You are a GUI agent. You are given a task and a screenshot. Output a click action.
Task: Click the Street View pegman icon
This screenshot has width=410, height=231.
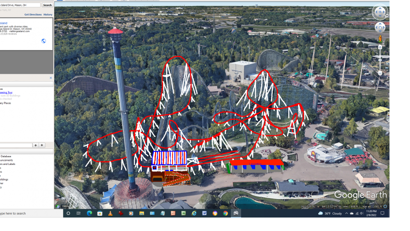[x=380, y=39]
